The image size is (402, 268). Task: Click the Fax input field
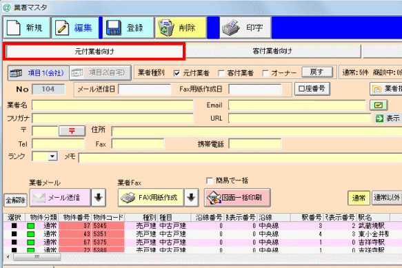click(x=138, y=144)
